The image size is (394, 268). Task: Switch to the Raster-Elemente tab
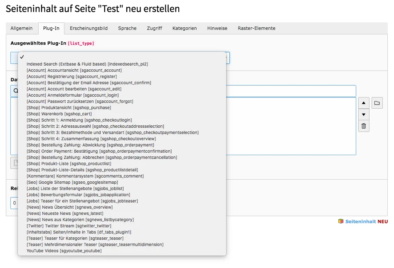256,28
